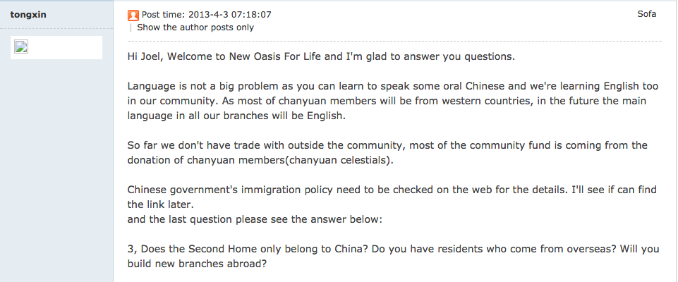
Task: Click the orange user icon beside Post time
Action: click(133, 16)
